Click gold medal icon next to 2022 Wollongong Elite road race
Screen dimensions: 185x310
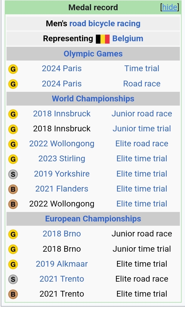pyautogui.click(x=13, y=144)
